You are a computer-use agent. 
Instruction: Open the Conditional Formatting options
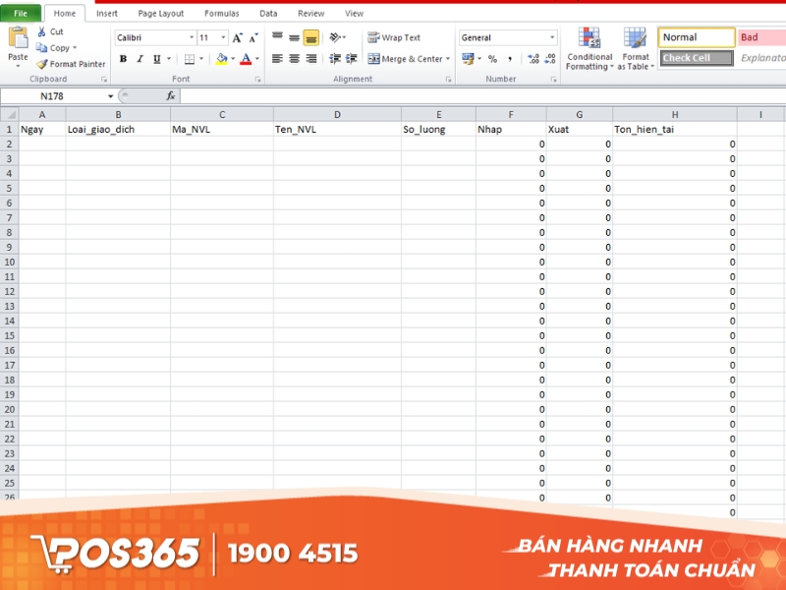click(x=589, y=49)
